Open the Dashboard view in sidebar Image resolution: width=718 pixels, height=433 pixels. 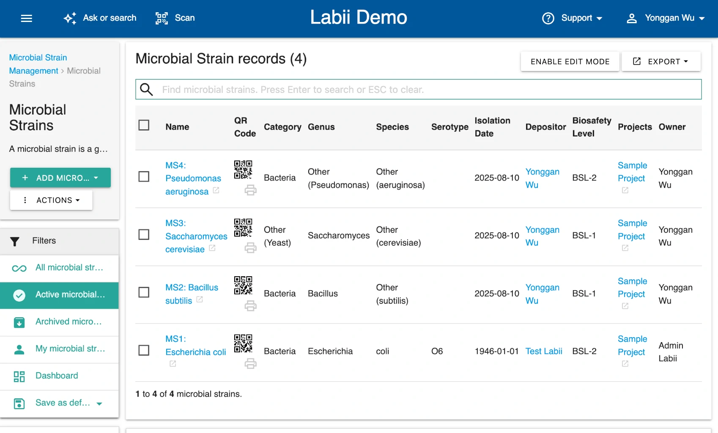[57, 376]
